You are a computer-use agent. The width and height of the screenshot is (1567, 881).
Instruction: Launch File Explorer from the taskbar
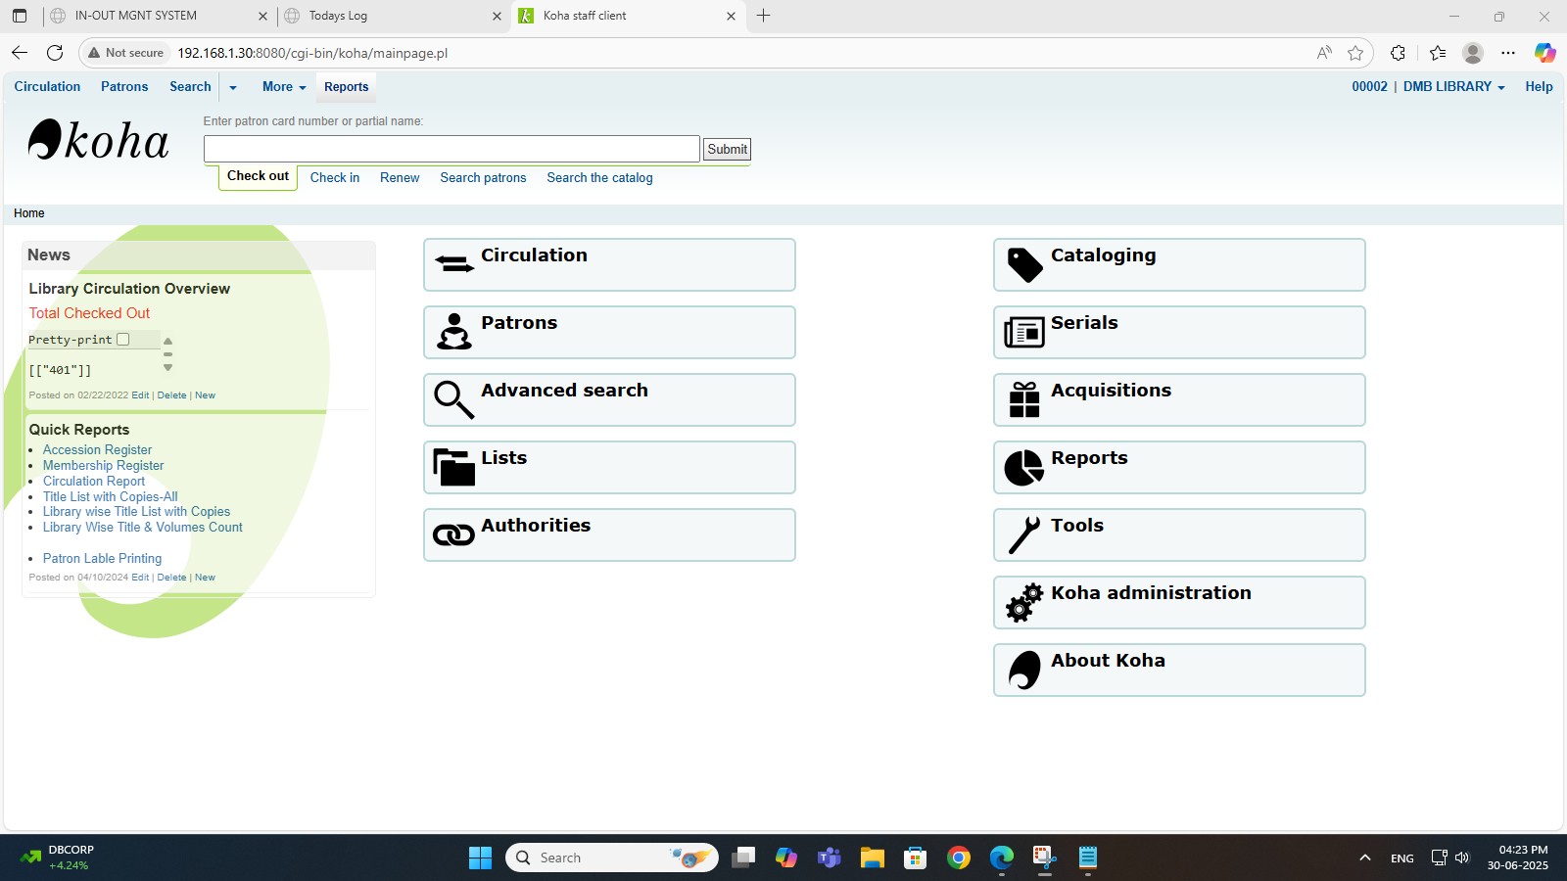coord(872,858)
